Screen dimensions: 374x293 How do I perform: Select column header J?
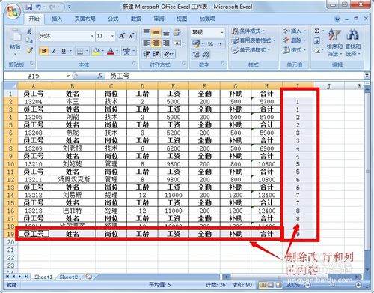click(328, 86)
